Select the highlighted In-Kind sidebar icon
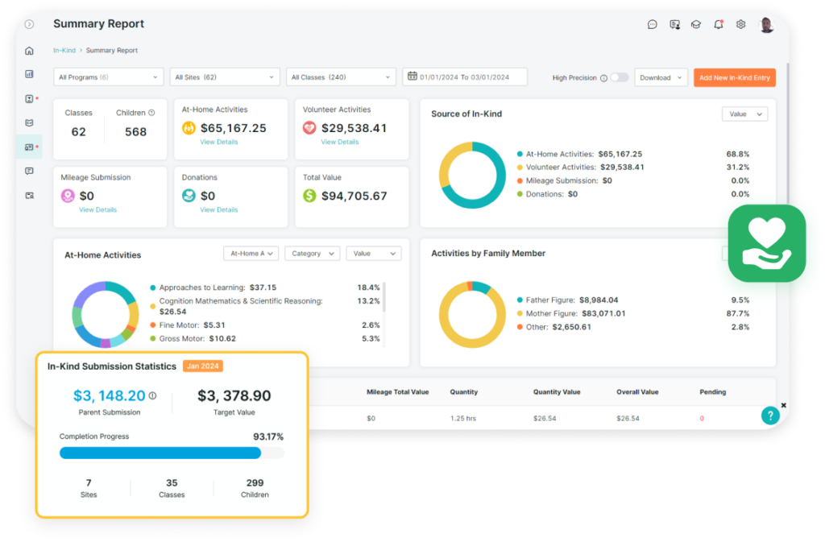This screenshot has width=825, height=542. click(30, 147)
